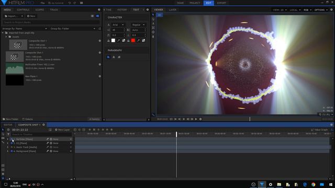Open the Value Graph button
The width and height of the screenshot is (335, 188).
[319, 130]
